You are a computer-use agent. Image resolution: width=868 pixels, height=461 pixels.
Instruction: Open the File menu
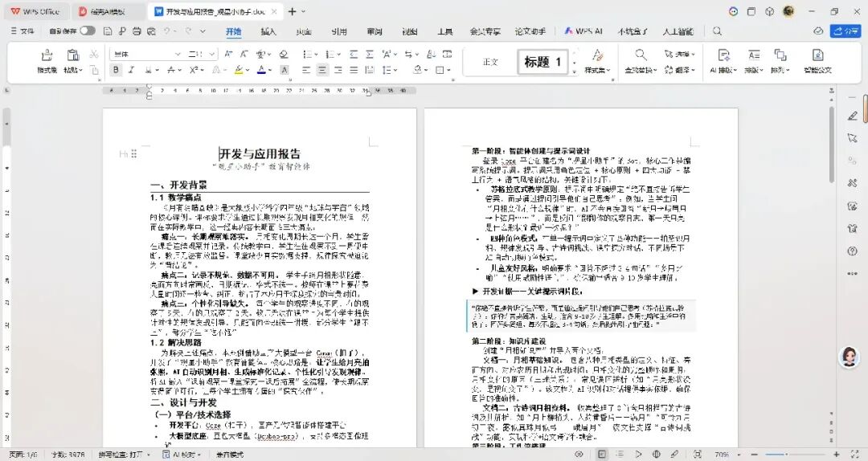click(23, 31)
